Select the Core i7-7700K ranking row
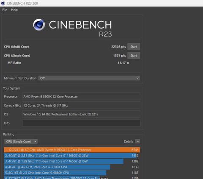The height and width of the screenshot is (179, 203). [x=72, y=167]
